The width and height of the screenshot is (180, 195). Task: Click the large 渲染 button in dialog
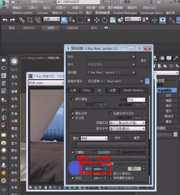tap(144, 61)
